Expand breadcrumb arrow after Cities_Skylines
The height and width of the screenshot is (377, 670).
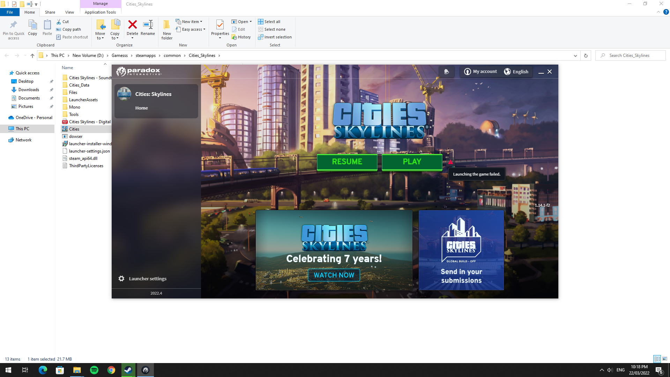click(219, 56)
